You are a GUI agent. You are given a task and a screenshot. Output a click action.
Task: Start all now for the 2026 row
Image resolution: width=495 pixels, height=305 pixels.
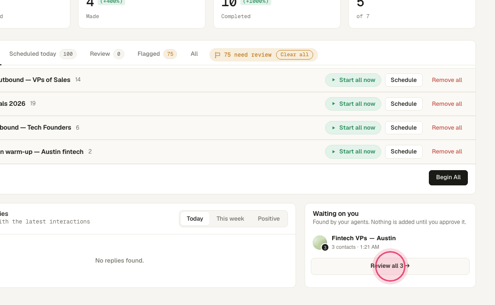click(353, 104)
